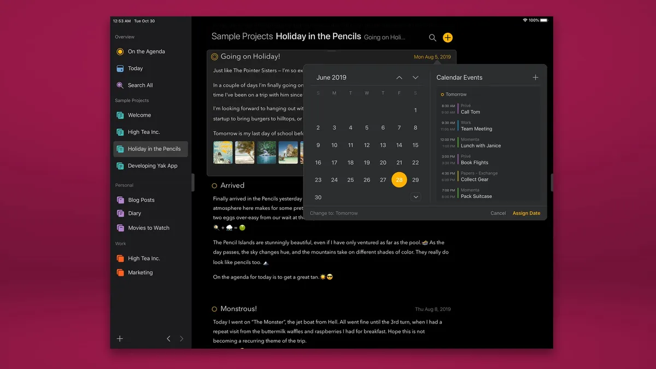Screen dimensions: 656x369
Task: Open the first holiday photo thumbnail
Action: (223, 153)
